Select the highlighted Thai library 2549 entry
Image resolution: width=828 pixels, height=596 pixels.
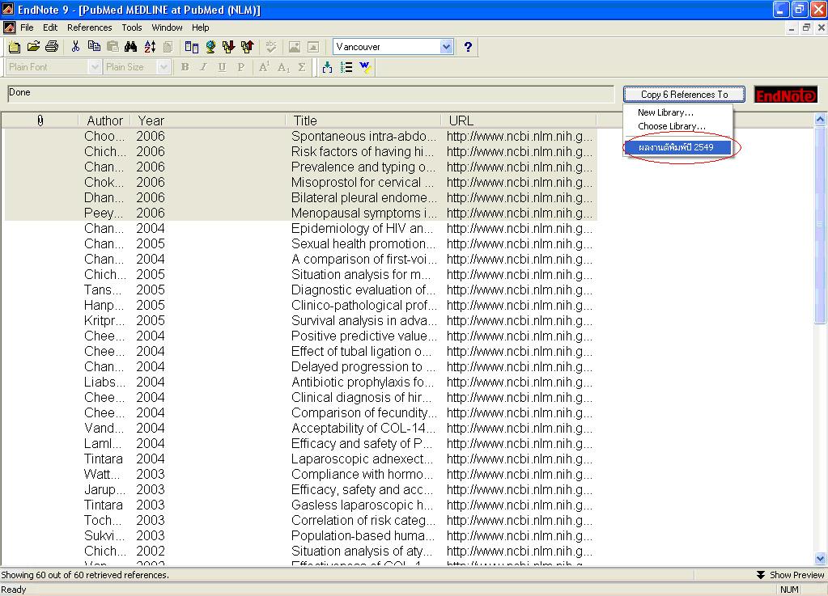677,147
